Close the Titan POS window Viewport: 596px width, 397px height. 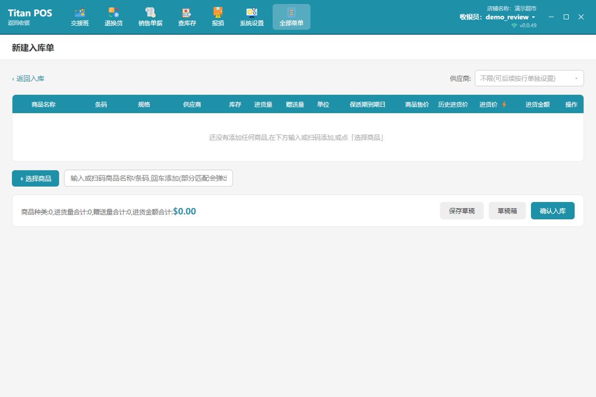click(x=581, y=17)
